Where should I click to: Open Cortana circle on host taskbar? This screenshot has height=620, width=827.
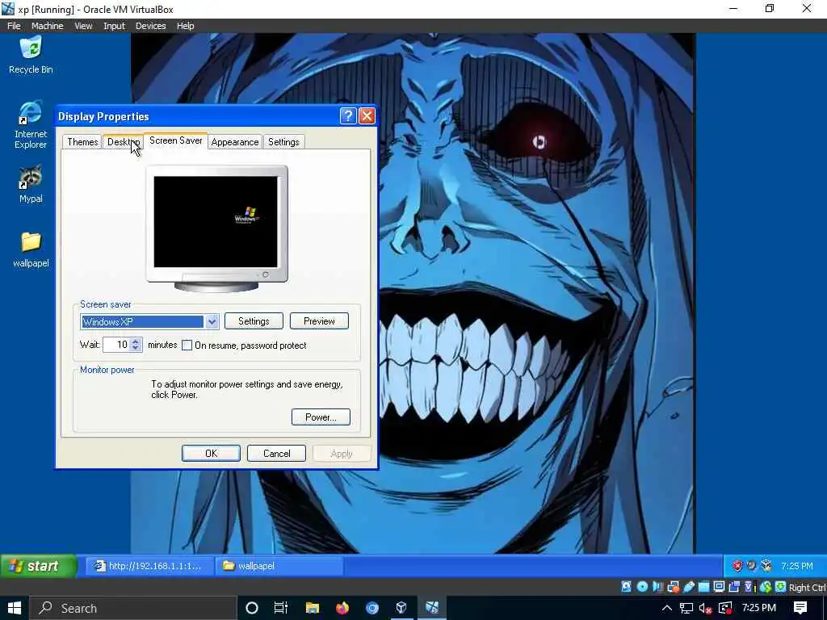click(x=252, y=608)
